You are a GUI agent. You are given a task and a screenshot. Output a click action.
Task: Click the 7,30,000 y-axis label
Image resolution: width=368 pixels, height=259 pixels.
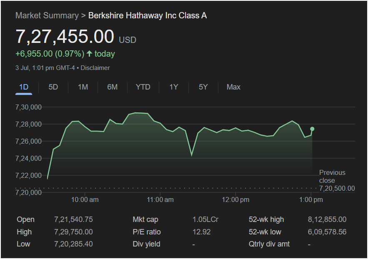(28, 107)
